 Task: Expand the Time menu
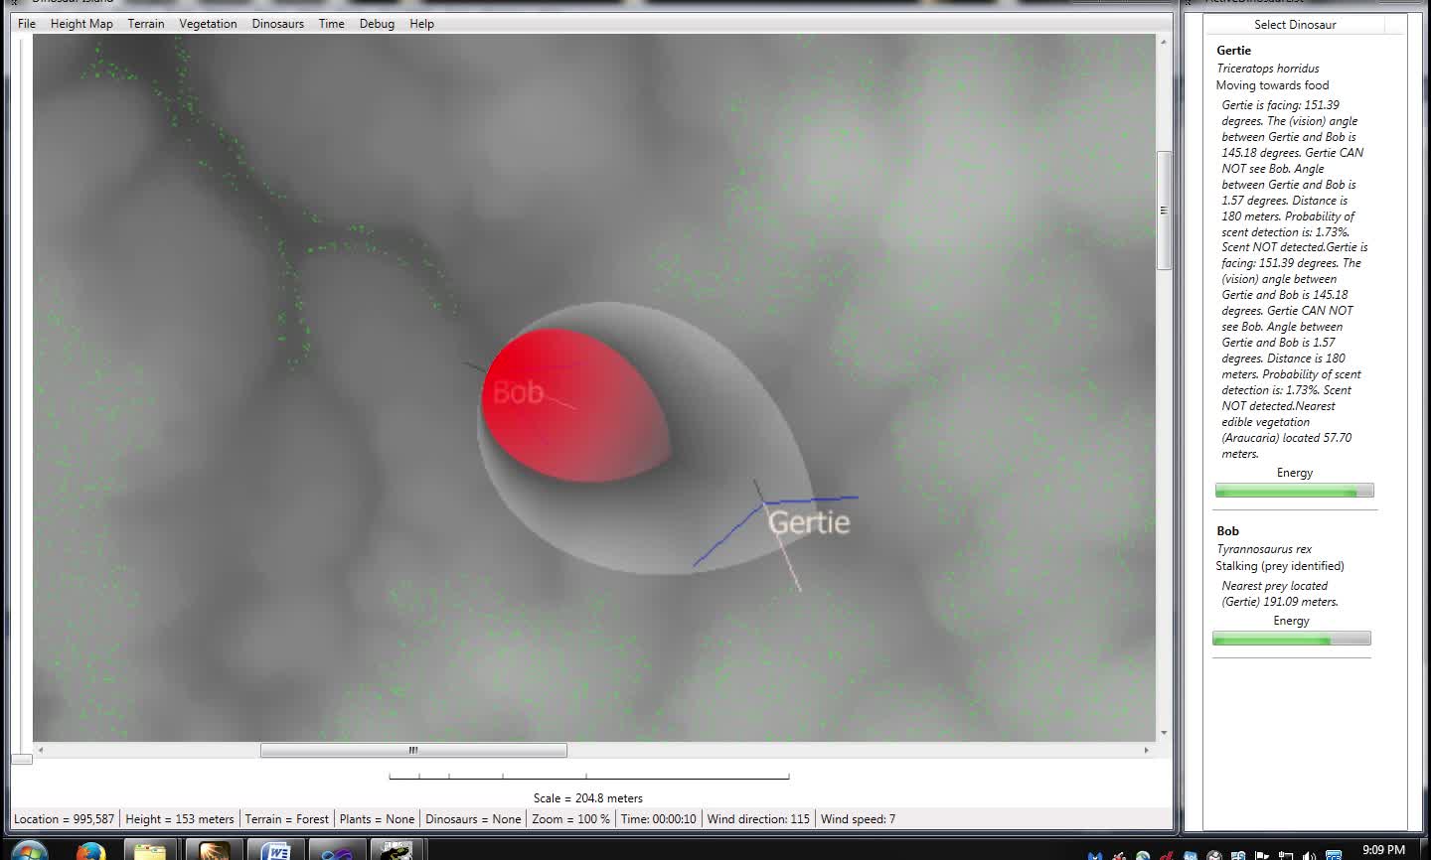(331, 24)
